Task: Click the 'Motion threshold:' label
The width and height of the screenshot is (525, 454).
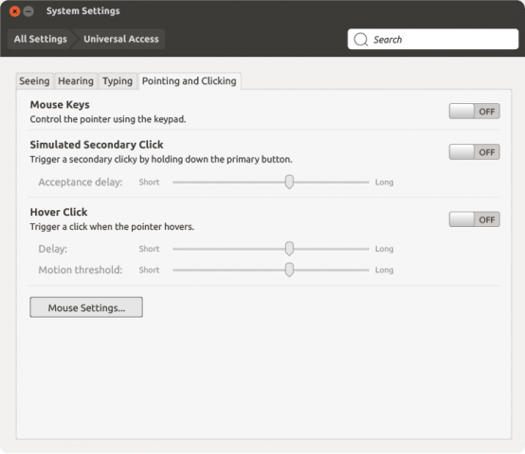Action: click(81, 270)
